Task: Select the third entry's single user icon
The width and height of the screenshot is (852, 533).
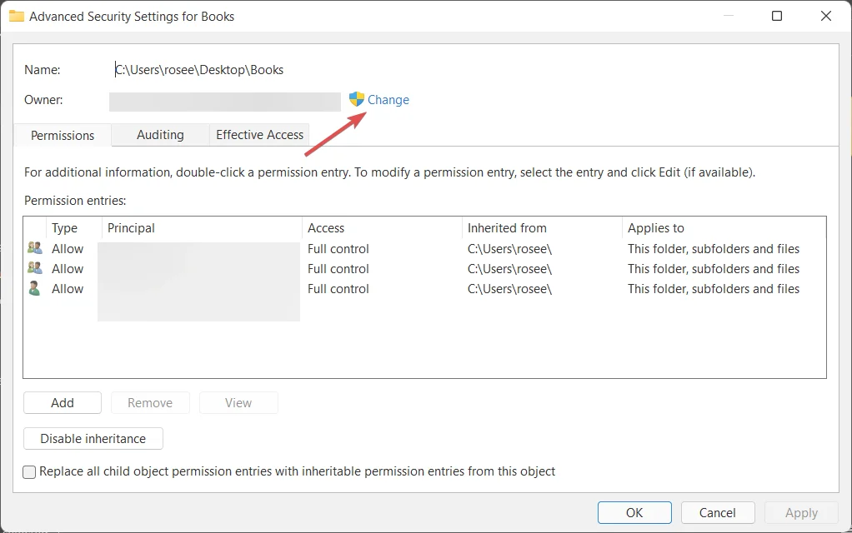Action: point(35,288)
